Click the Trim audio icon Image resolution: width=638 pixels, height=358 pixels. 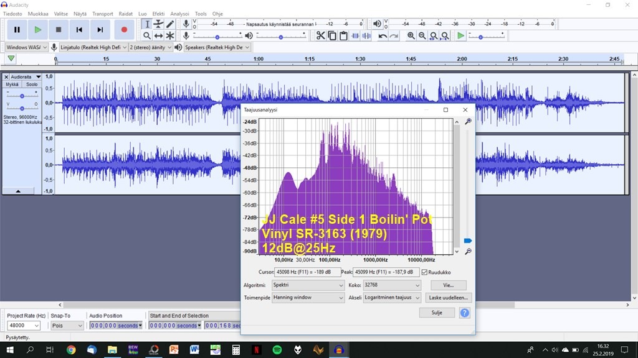(x=355, y=35)
